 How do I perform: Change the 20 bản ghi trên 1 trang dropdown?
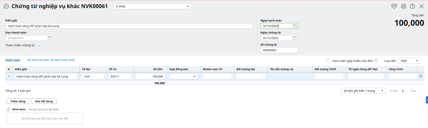[382, 91]
